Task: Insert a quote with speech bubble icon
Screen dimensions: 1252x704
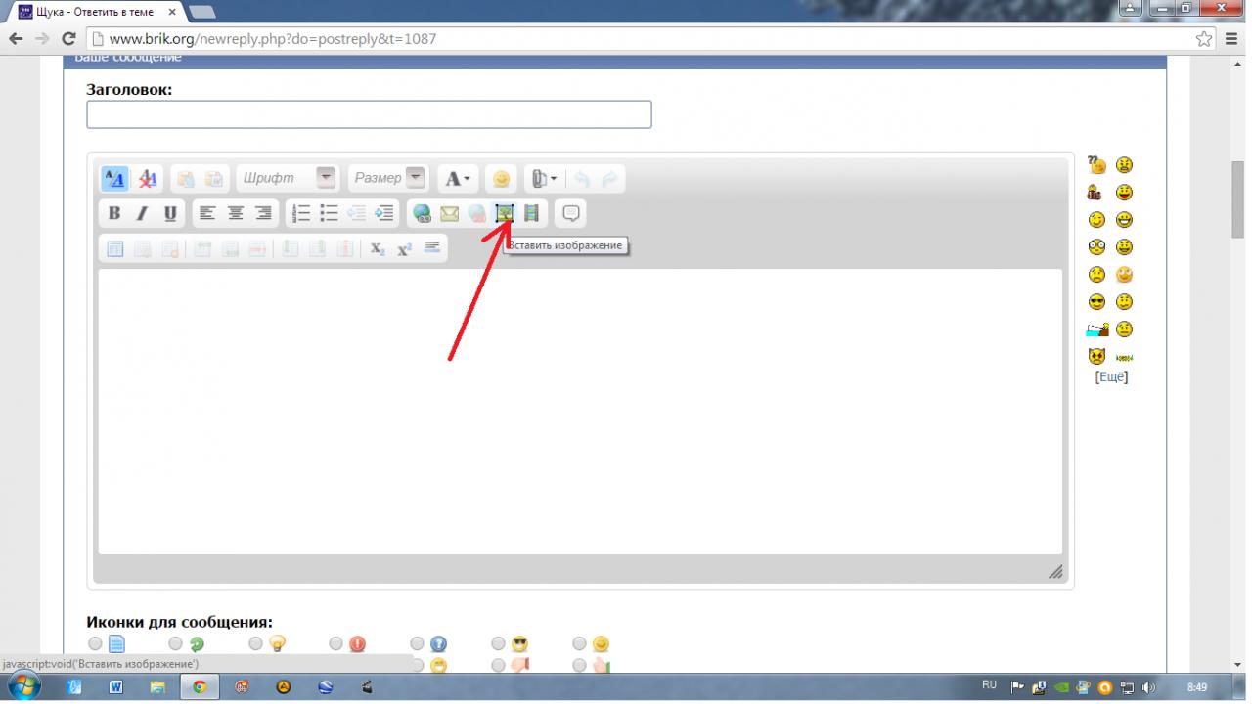Action: coord(571,213)
